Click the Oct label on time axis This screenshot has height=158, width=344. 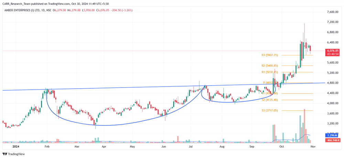pos(282,146)
